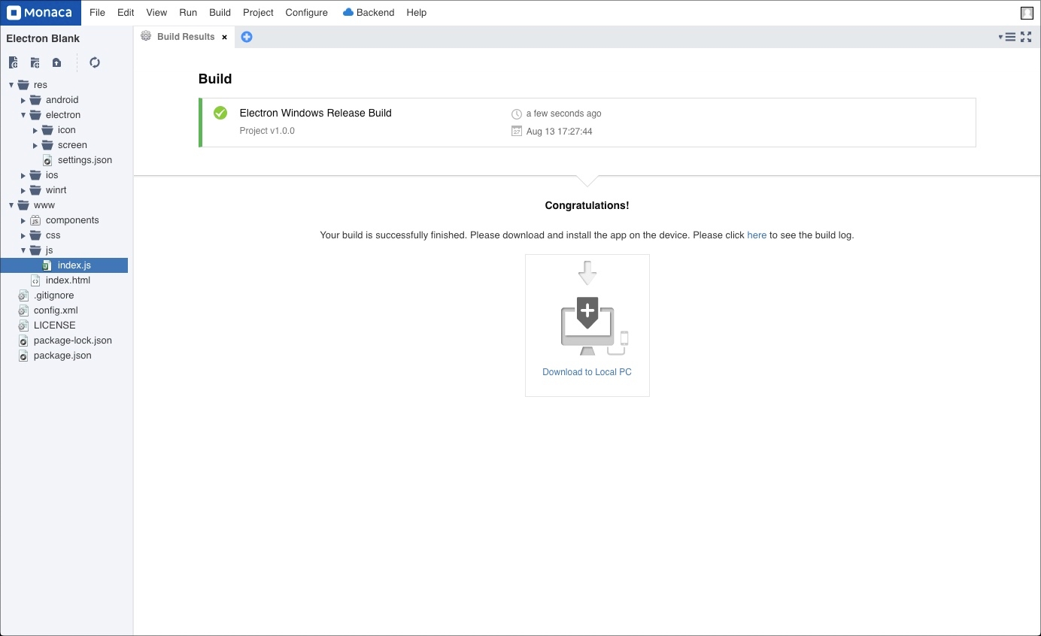Click the upload files icon
The image size is (1041, 636).
pyautogui.click(x=56, y=62)
